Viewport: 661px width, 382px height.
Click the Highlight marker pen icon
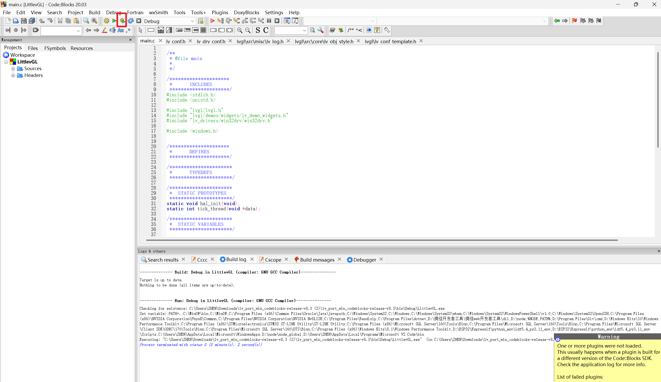pos(105,30)
